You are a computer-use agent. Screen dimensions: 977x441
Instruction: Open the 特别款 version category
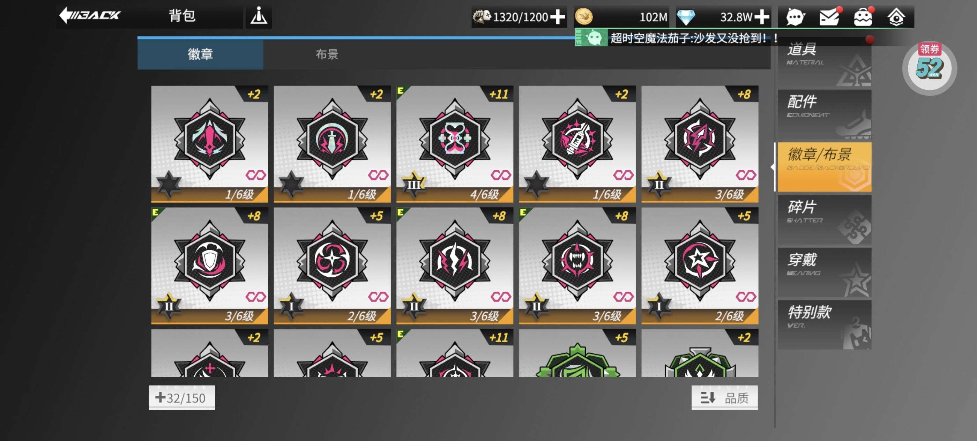tap(824, 324)
